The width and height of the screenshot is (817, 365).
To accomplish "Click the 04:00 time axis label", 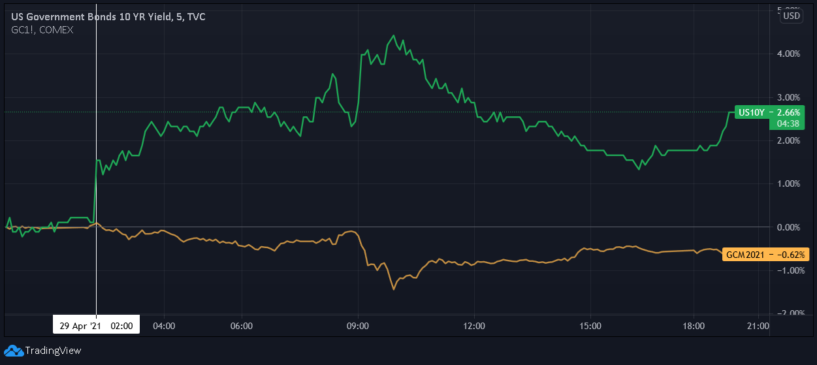I will 163,325.
